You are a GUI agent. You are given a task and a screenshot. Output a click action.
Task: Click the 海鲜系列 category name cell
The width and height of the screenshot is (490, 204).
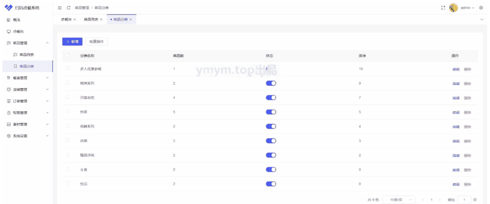tap(87, 126)
